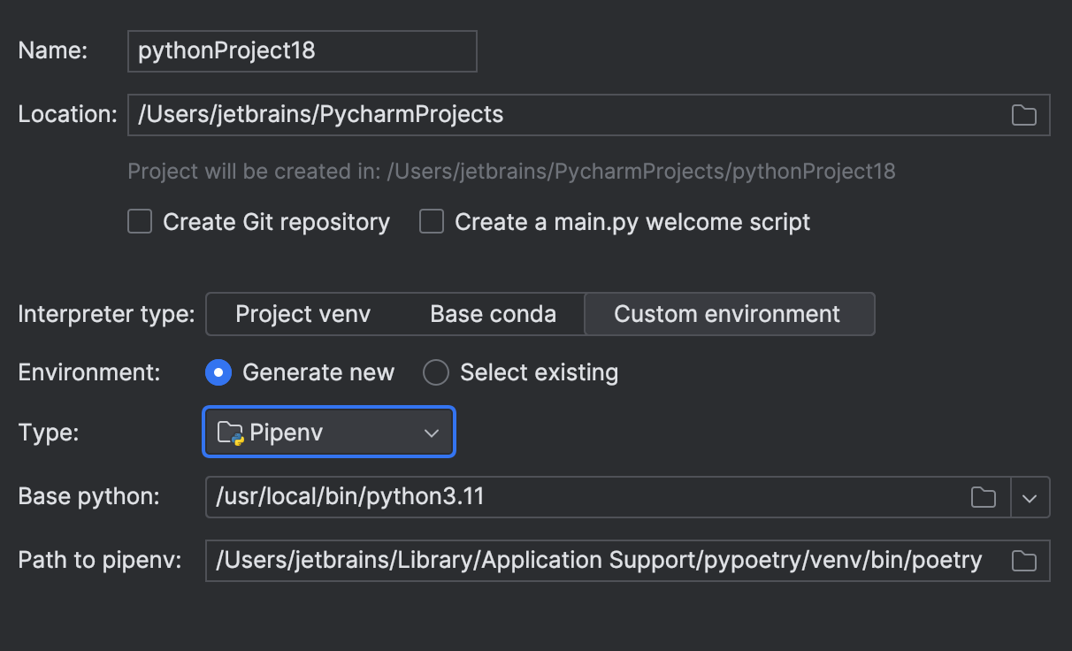Select the Base conda interpreter tab
The height and width of the screenshot is (651, 1072).
[x=493, y=313]
